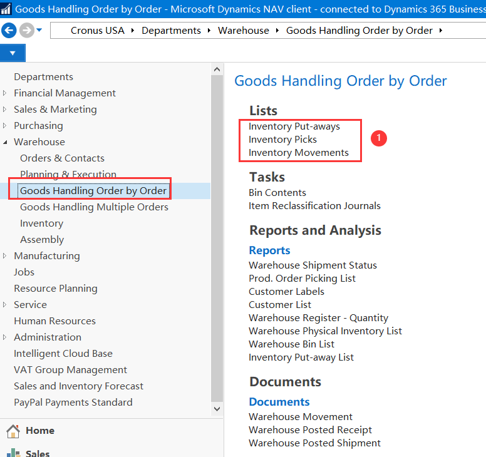Open Inventory Put-away List report
Image resolution: width=486 pixels, height=457 pixels.
301,357
